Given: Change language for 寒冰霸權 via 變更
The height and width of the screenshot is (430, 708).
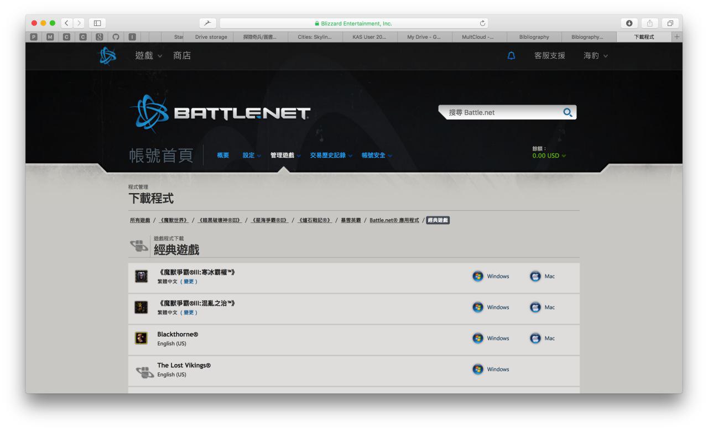Looking at the screenshot, I should [x=189, y=281].
